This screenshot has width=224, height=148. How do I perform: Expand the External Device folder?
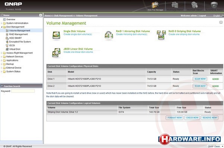pyautogui.click(x=1, y=68)
